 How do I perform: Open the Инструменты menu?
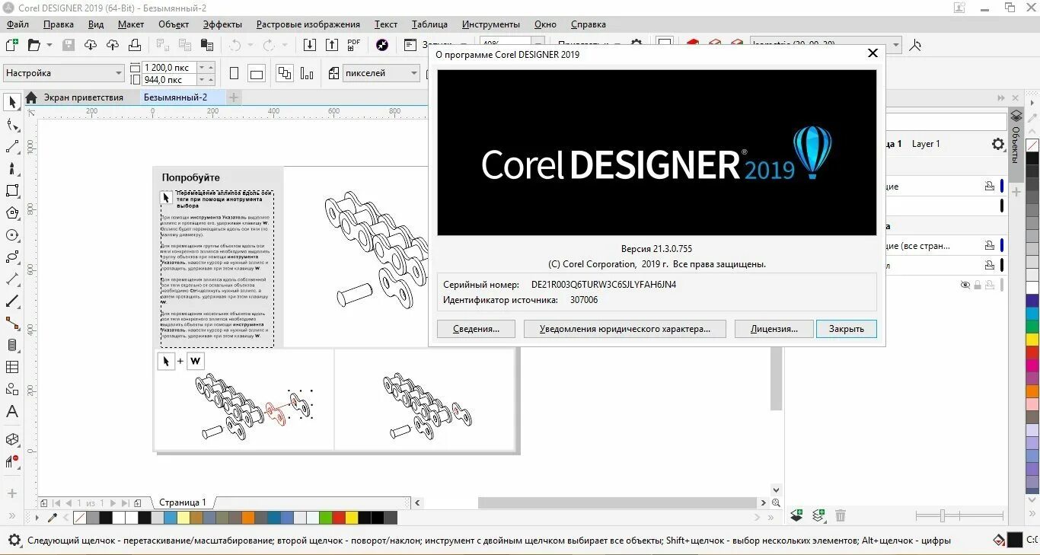tap(490, 24)
